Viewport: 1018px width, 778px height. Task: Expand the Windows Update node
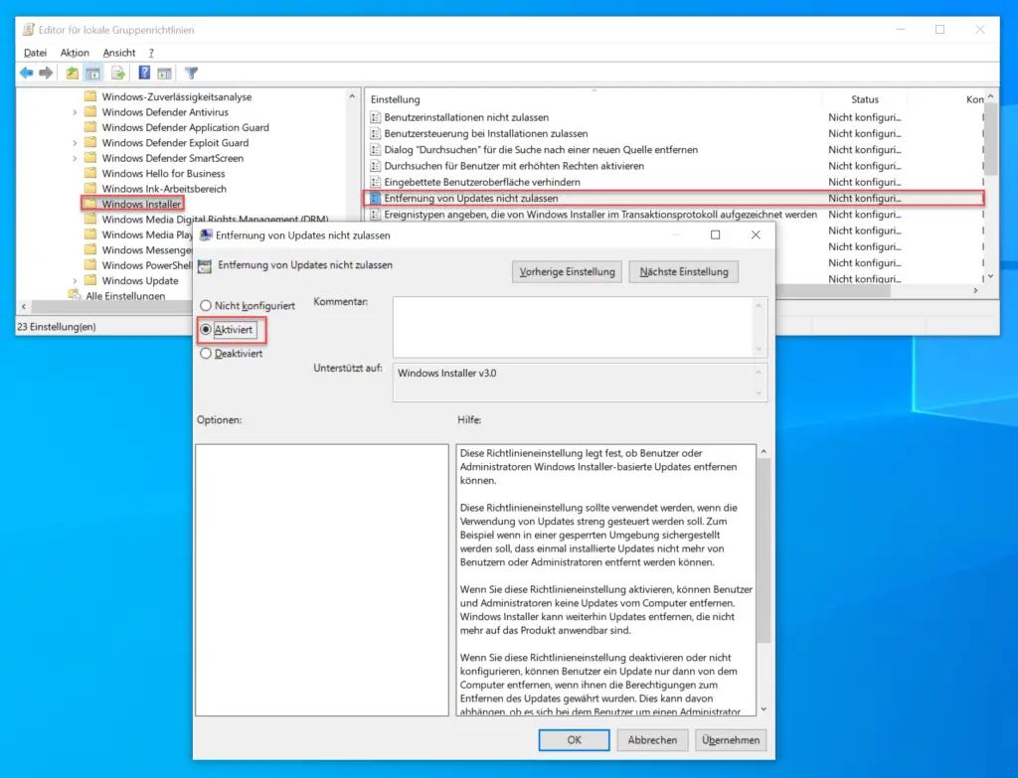75,281
